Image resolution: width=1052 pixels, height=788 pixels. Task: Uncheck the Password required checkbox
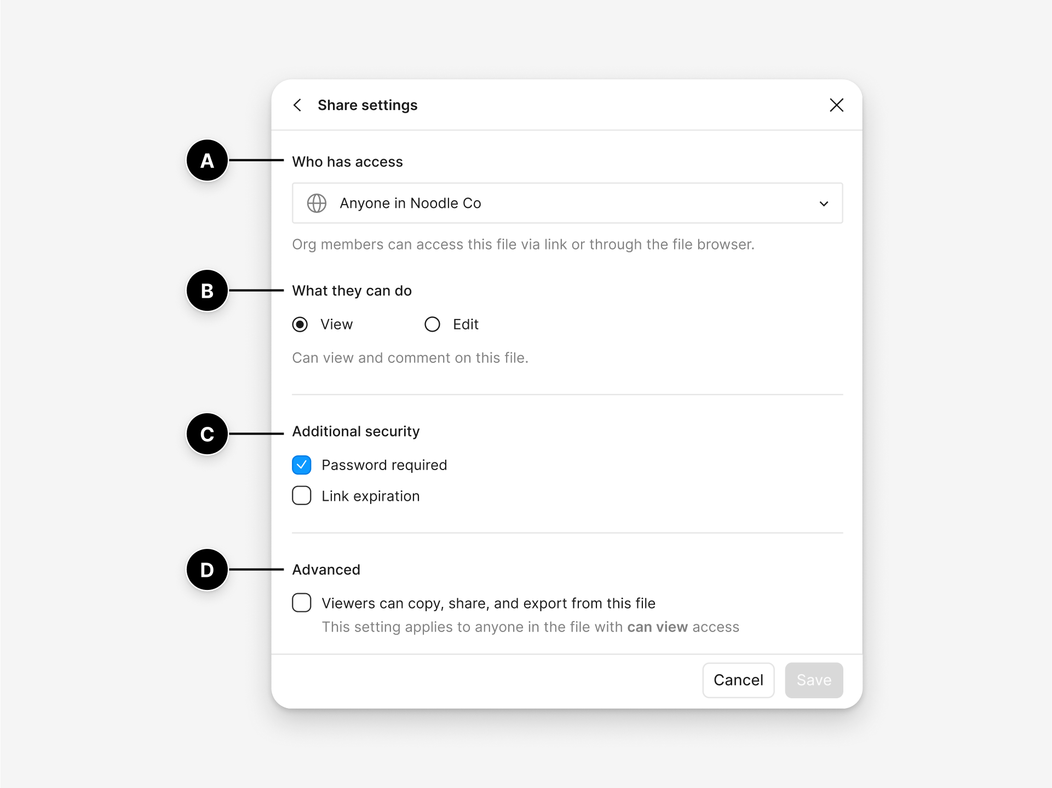click(302, 465)
